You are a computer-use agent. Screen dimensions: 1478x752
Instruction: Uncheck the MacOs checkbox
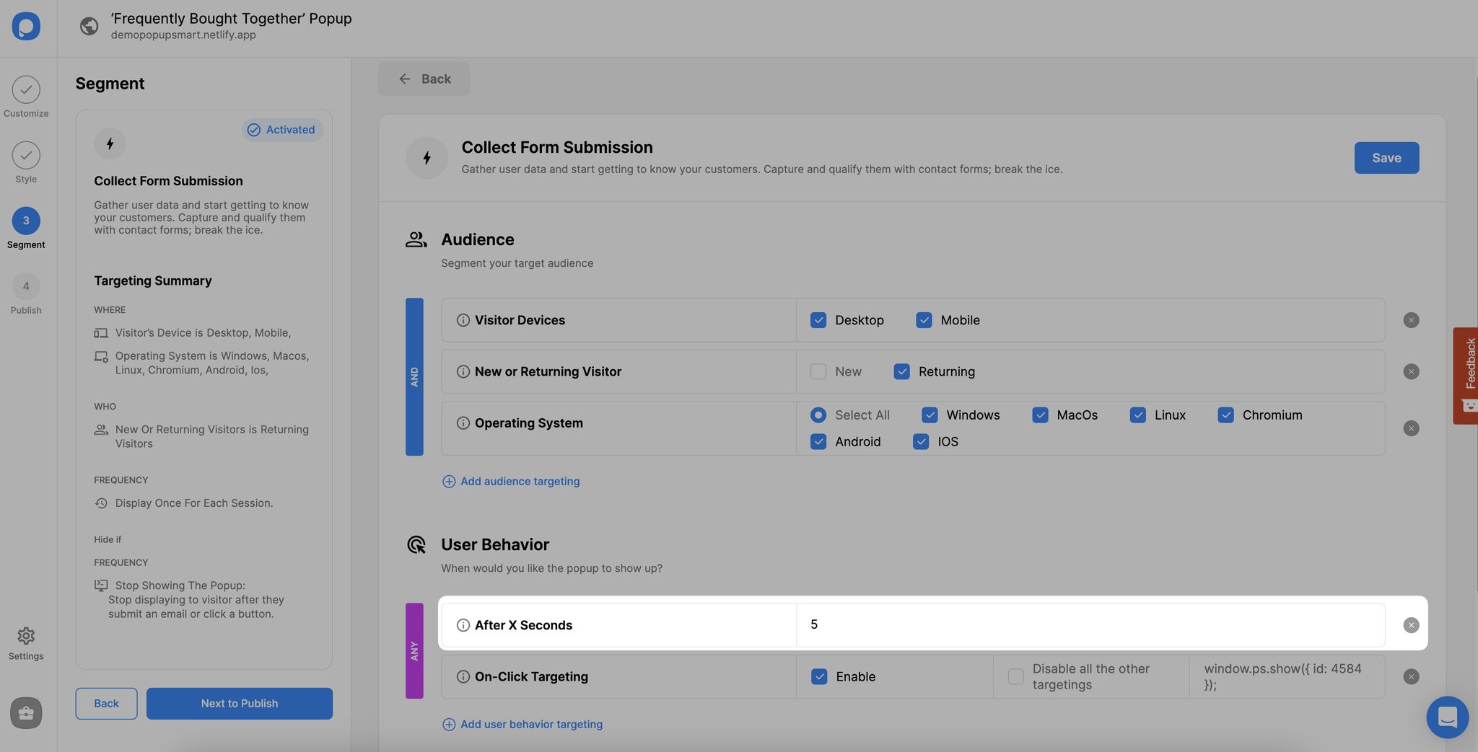point(1040,415)
